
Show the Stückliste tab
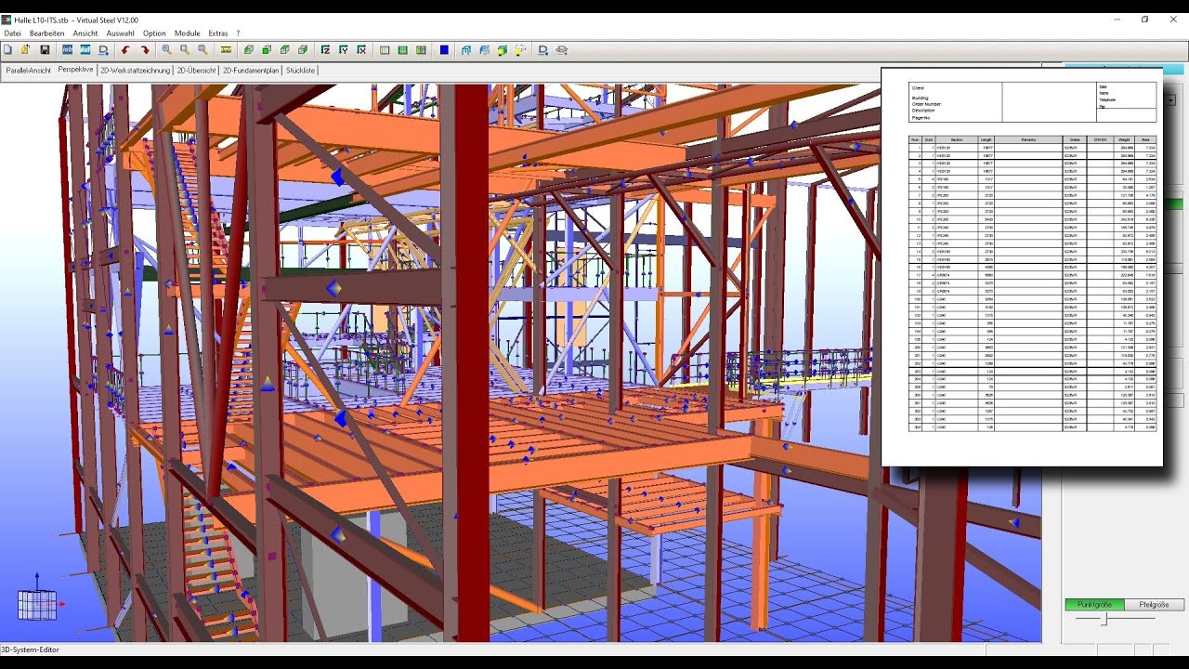[300, 71]
